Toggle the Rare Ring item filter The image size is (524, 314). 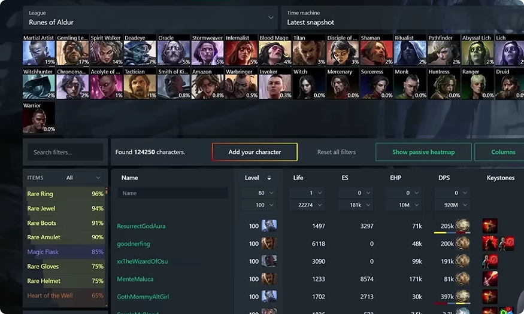[65, 194]
